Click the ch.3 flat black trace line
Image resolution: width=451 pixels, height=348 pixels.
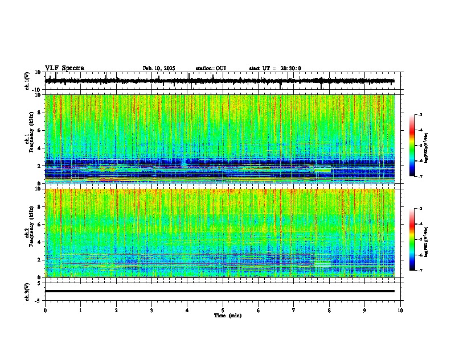(x=219, y=291)
